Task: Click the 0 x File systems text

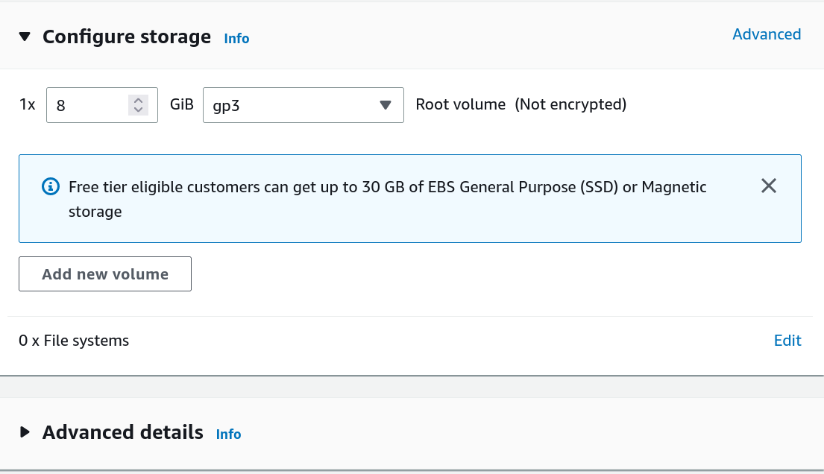Action: (x=74, y=341)
